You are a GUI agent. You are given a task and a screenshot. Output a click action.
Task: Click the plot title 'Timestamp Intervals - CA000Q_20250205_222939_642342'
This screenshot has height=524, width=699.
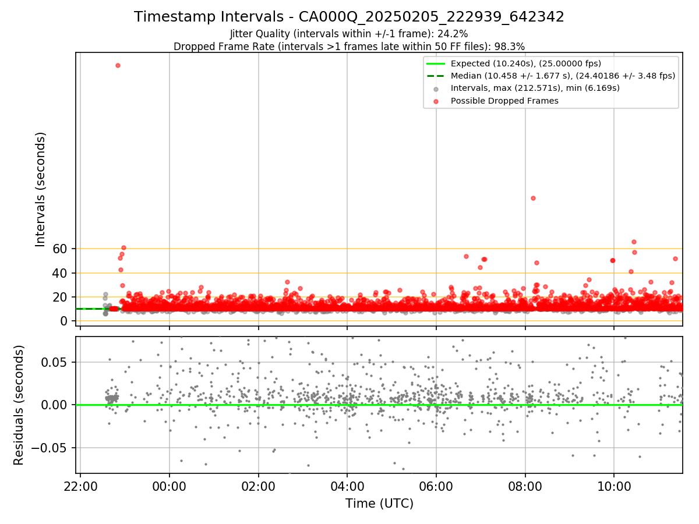(349, 17)
